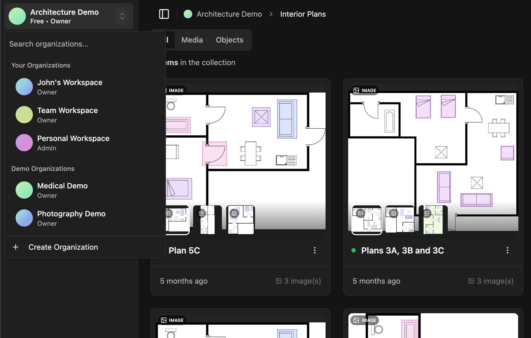This screenshot has width=531, height=338.
Task: Click Architecture Demo breadcrumb avatar dot
Action: coord(188,14)
